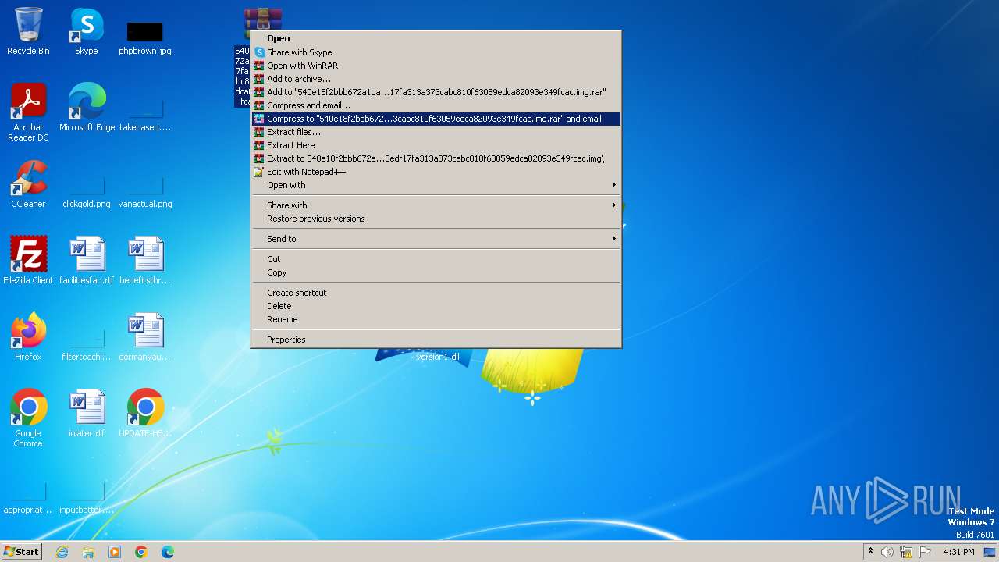
Task: Open the Recycle Bin desktop icon
Action: 28,31
